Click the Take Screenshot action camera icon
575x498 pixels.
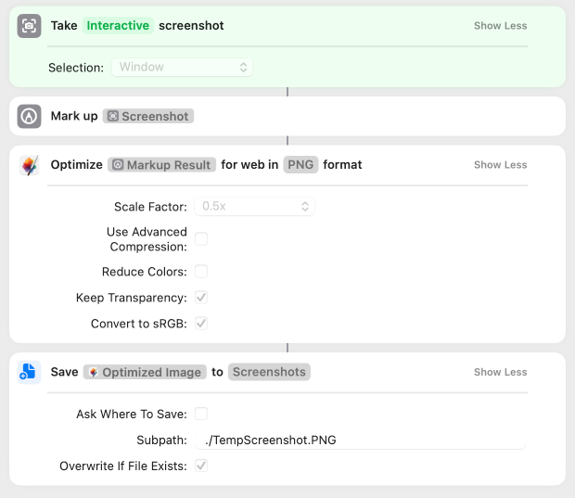point(29,26)
